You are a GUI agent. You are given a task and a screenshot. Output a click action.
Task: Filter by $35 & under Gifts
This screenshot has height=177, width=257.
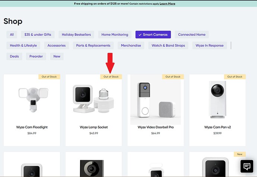[38, 35]
